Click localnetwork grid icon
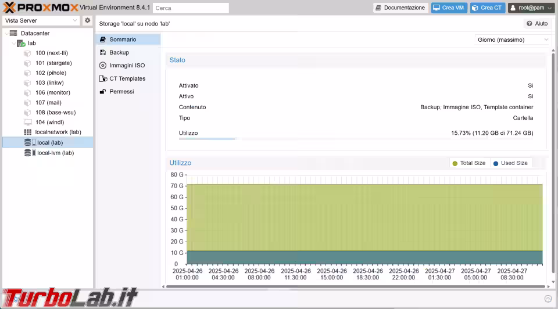The image size is (558, 309). 28,132
